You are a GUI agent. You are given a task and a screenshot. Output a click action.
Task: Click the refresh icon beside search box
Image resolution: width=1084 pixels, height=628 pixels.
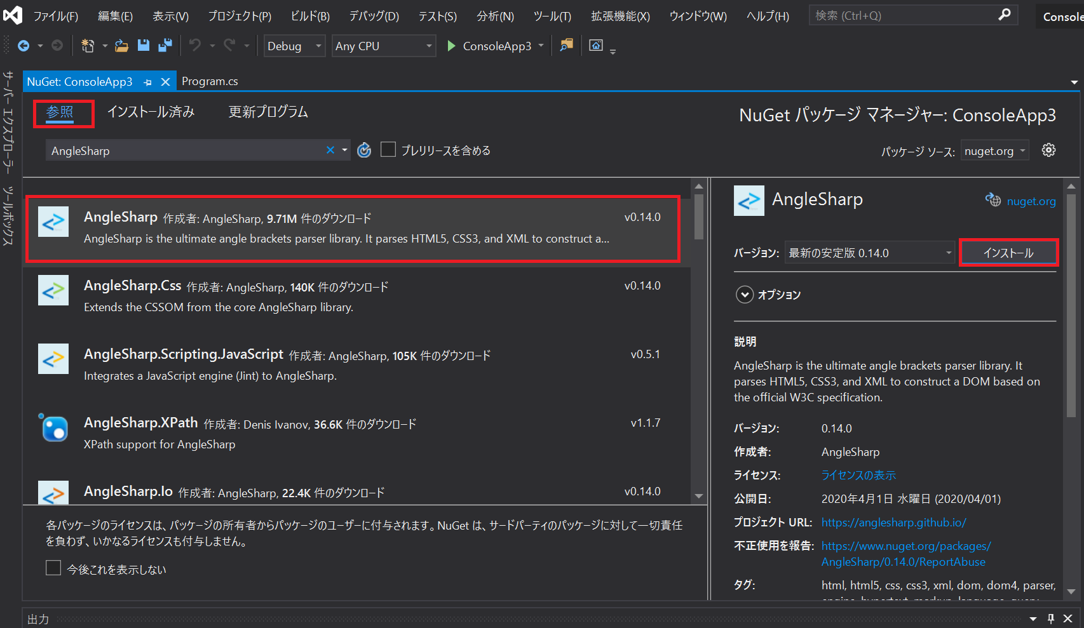click(364, 150)
